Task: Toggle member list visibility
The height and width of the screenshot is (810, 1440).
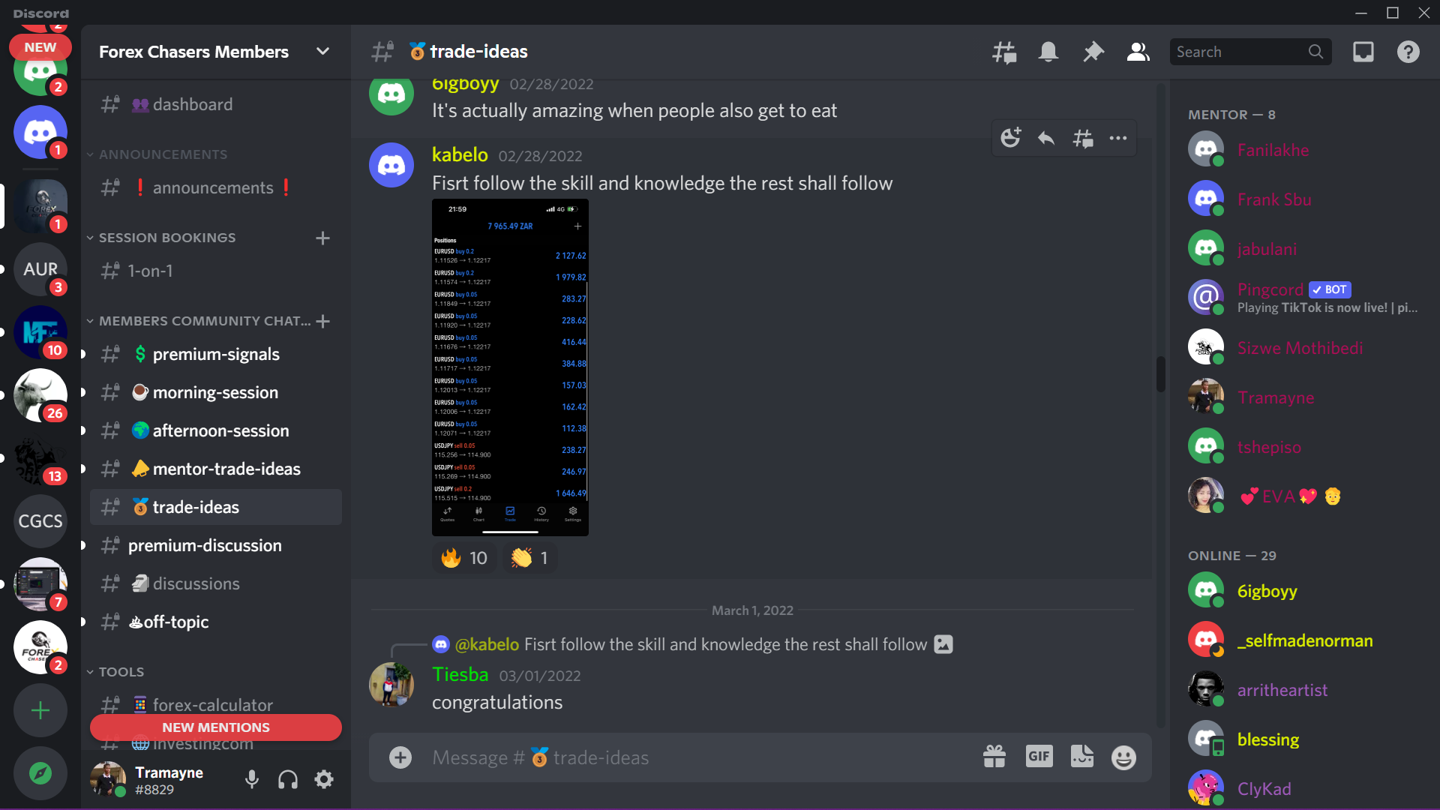Action: (x=1138, y=52)
